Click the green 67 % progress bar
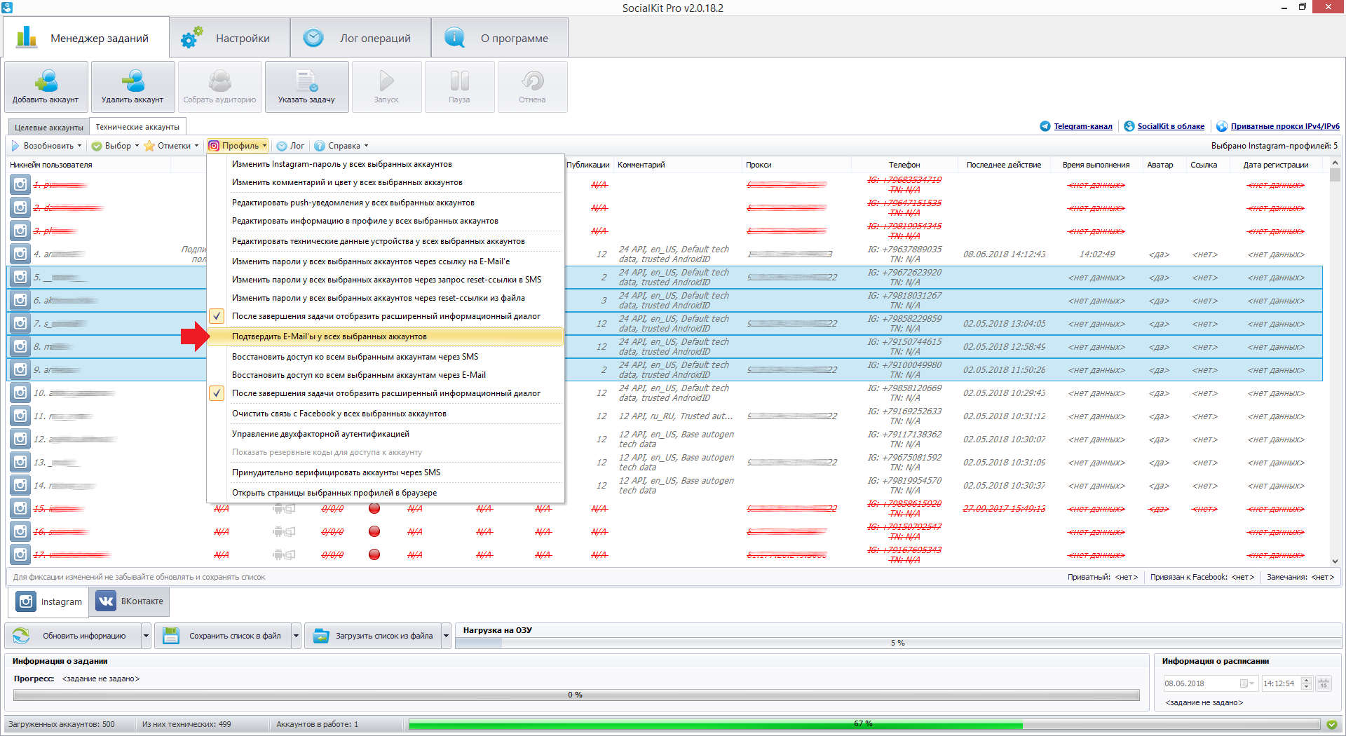Image resolution: width=1346 pixels, height=736 pixels. (864, 724)
